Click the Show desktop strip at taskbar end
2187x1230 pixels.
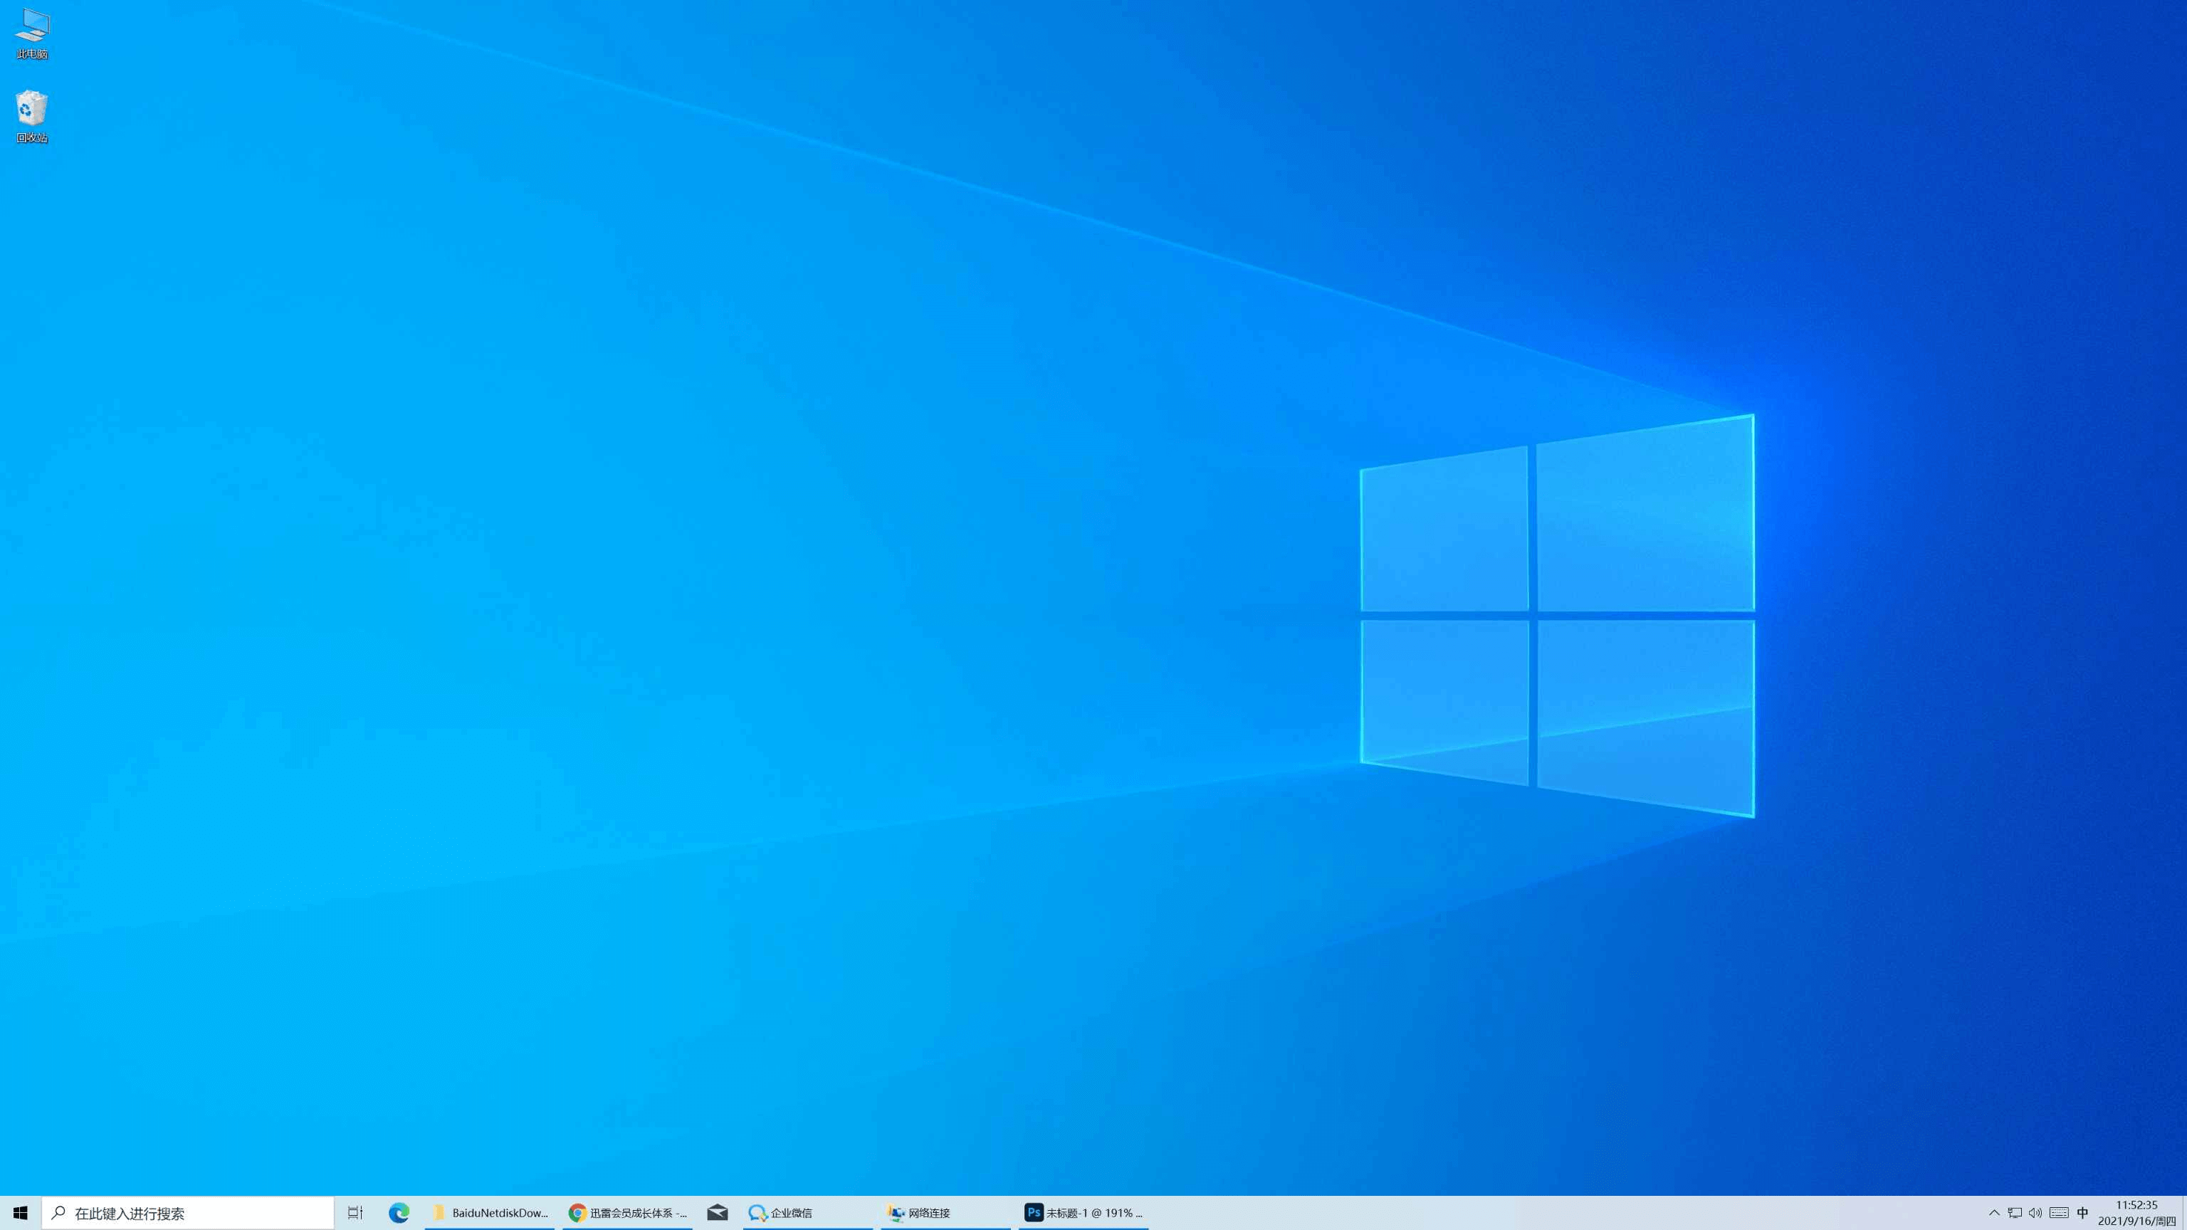pyautogui.click(x=2183, y=1213)
